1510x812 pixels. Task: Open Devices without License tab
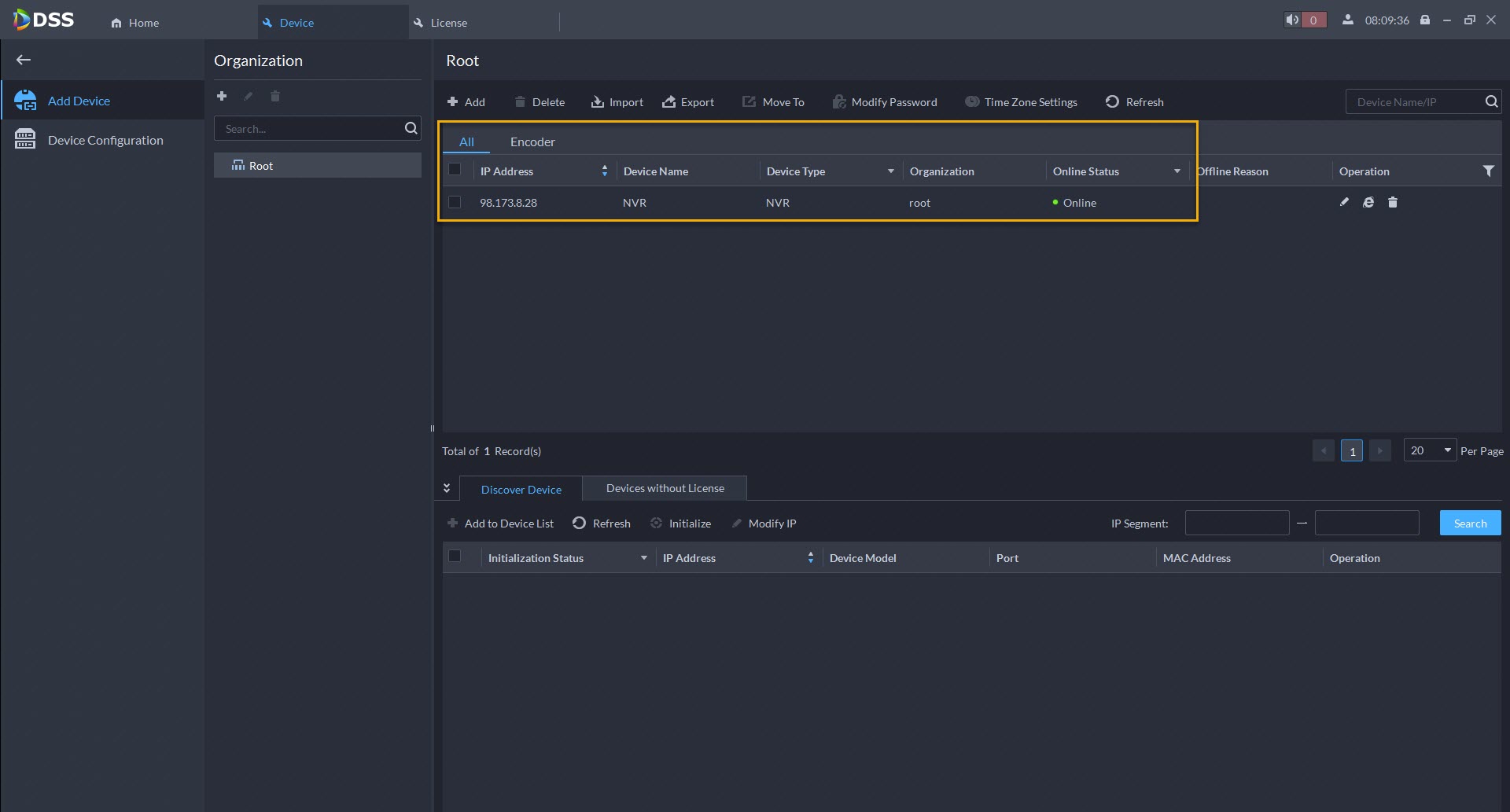(x=665, y=488)
